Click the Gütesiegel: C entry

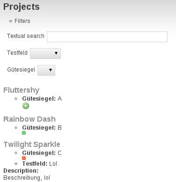(42, 153)
